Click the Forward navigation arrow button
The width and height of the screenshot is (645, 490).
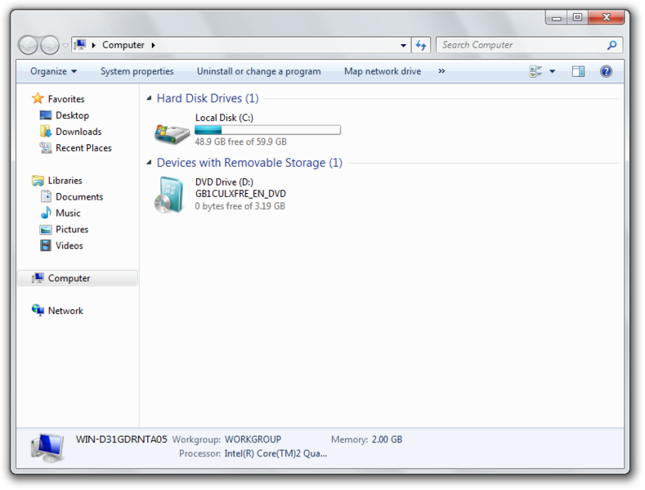50,45
